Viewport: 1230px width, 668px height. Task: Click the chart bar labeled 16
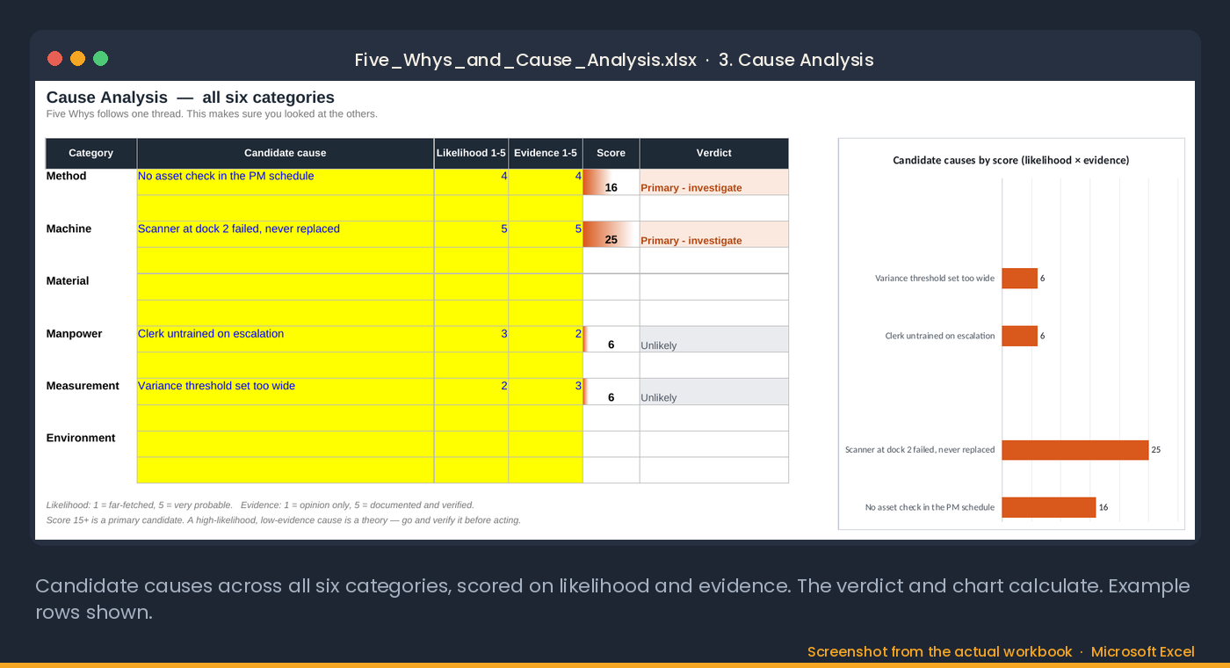click(1049, 507)
